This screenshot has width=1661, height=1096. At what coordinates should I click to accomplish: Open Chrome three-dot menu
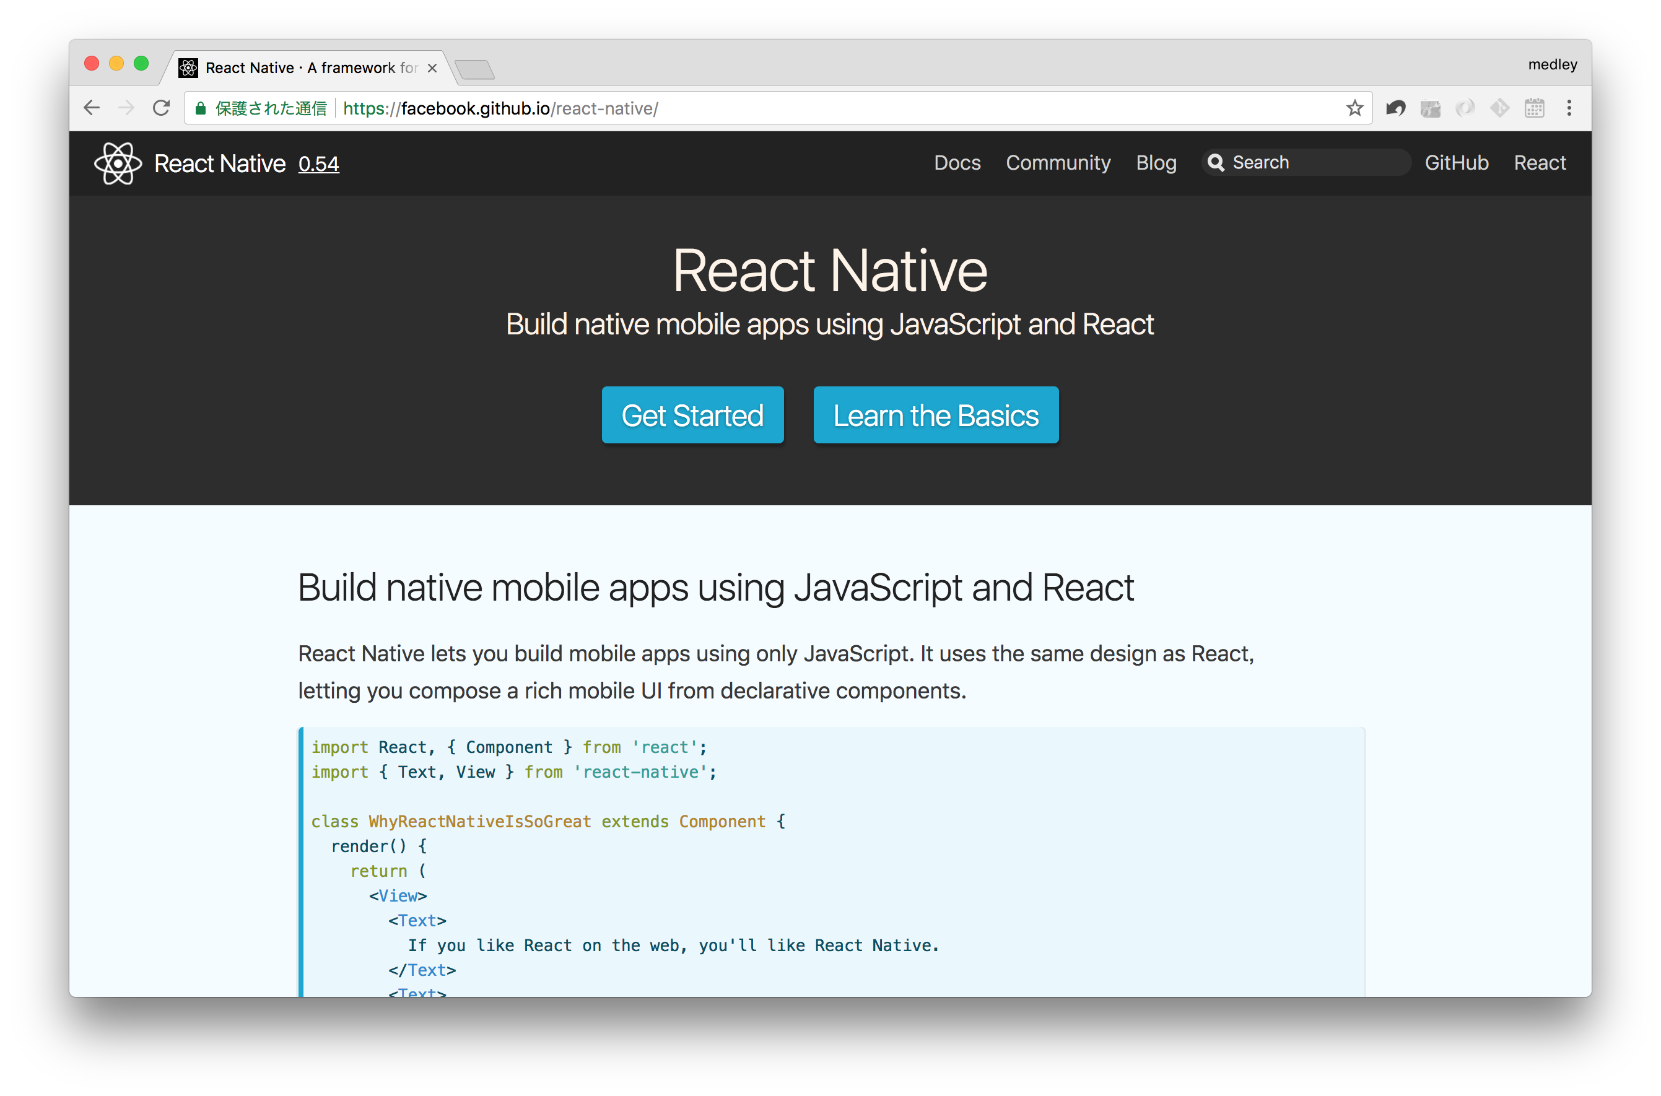point(1569,108)
